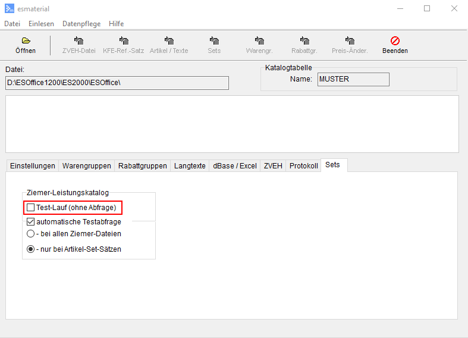Open the Datei menu
This screenshot has height=338, width=468.
(x=12, y=24)
